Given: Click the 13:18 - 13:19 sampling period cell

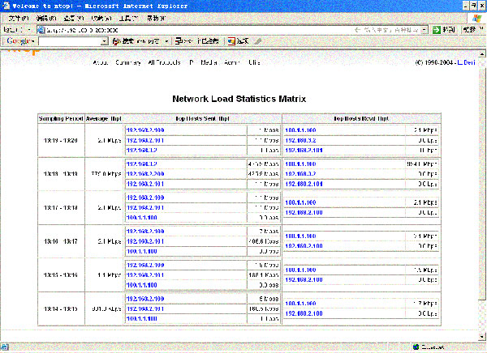Looking at the screenshot, I should pos(61,174).
